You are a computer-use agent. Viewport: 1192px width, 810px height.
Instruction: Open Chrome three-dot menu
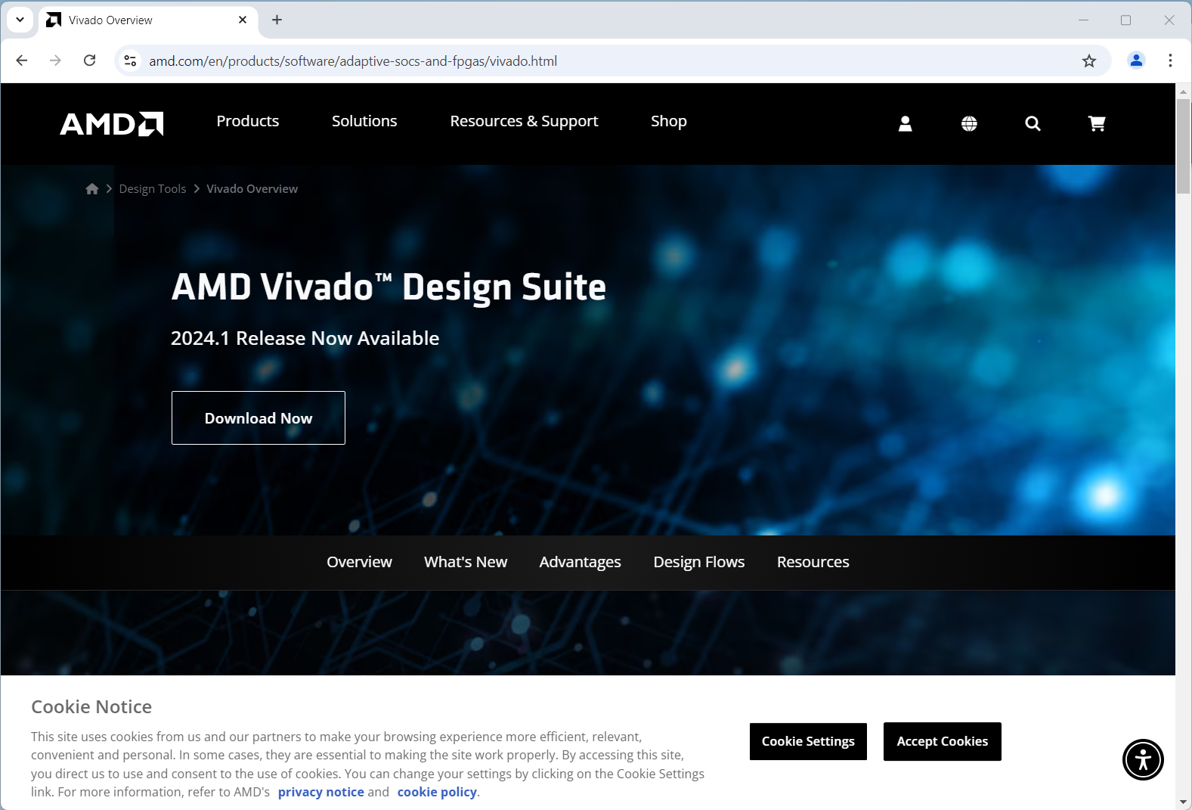[1170, 61]
